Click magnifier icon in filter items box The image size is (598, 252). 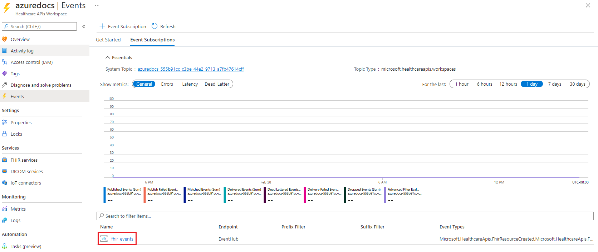[x=102, y=216]
